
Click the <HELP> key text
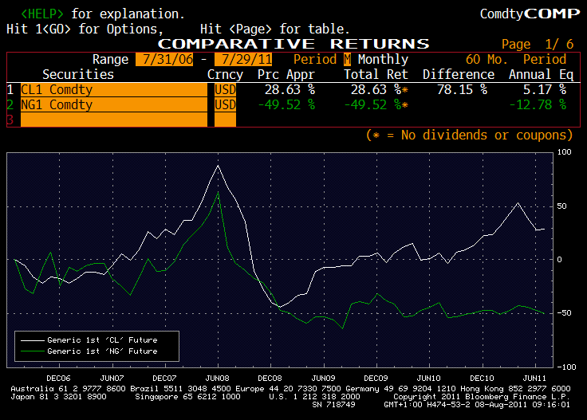tap(42, 14)
